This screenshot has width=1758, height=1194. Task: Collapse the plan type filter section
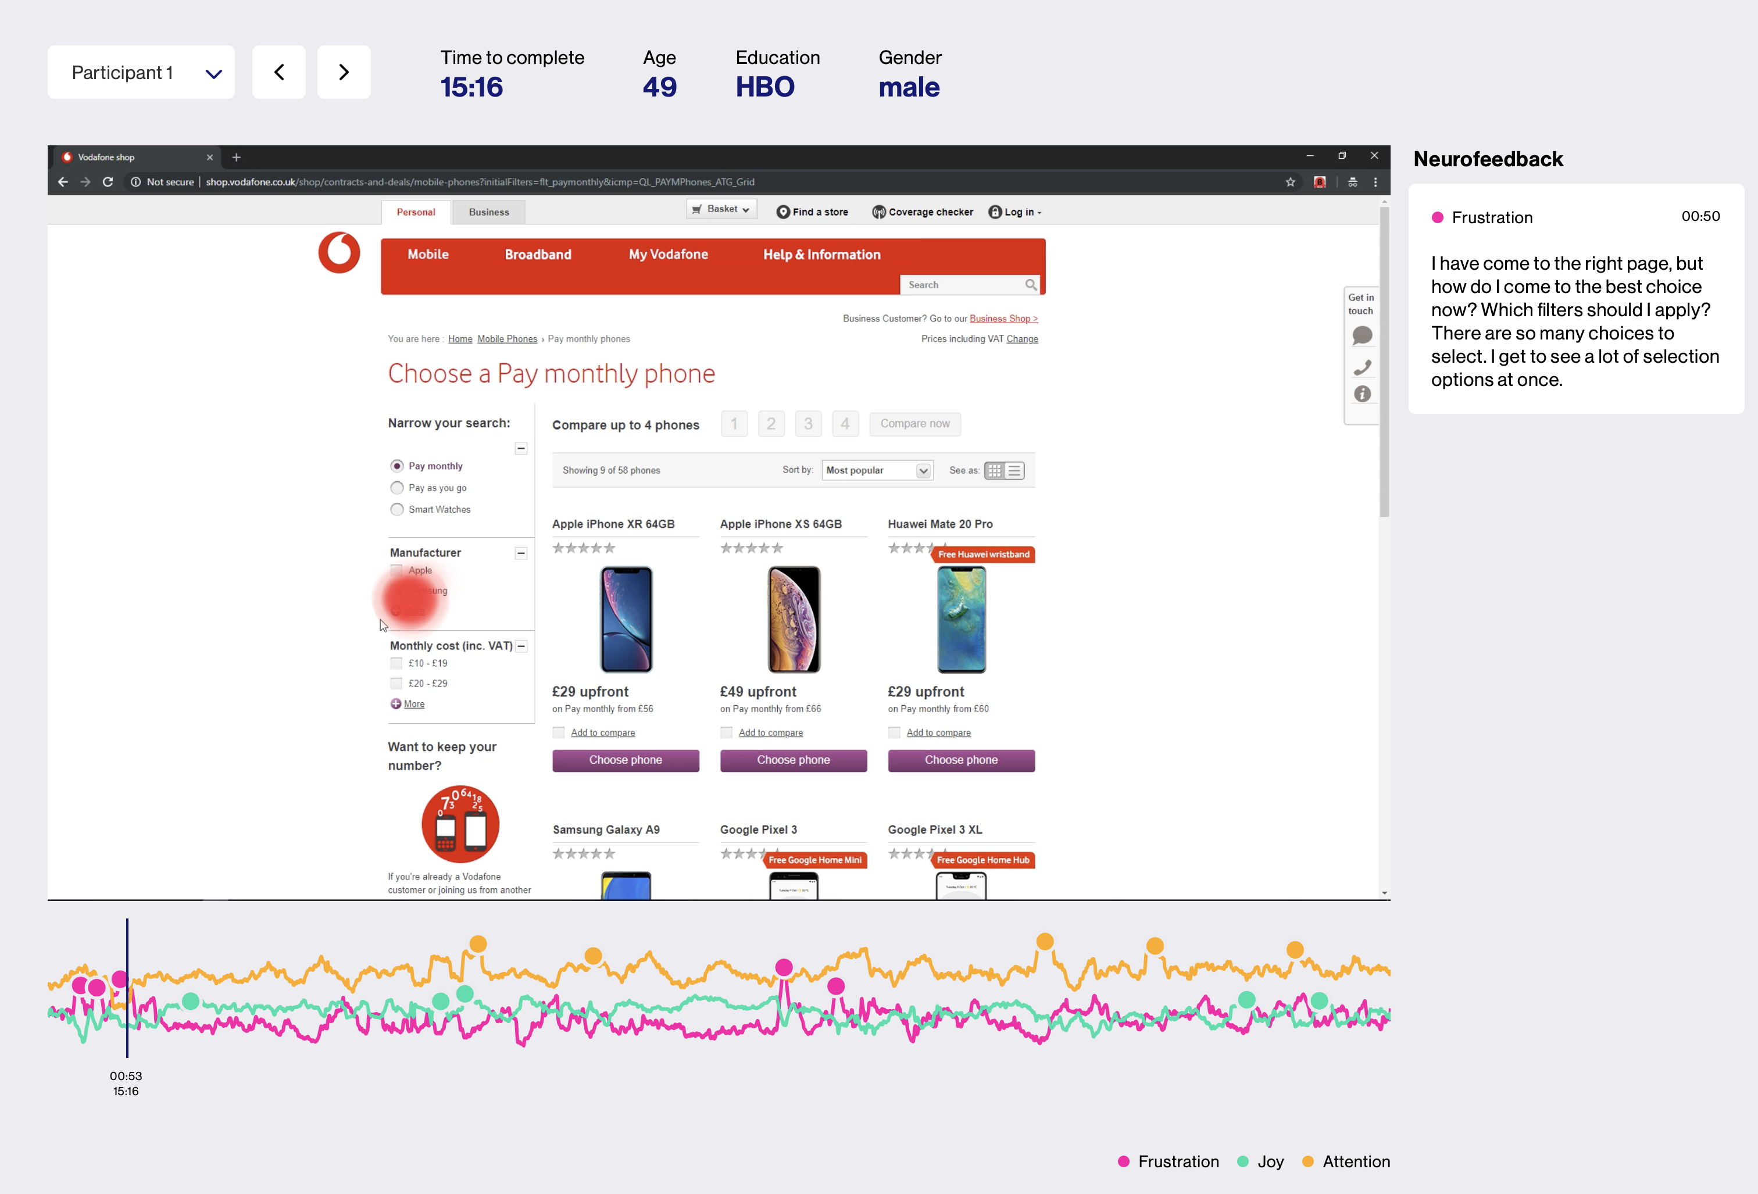pyautogui.click(x=520, y=448)
